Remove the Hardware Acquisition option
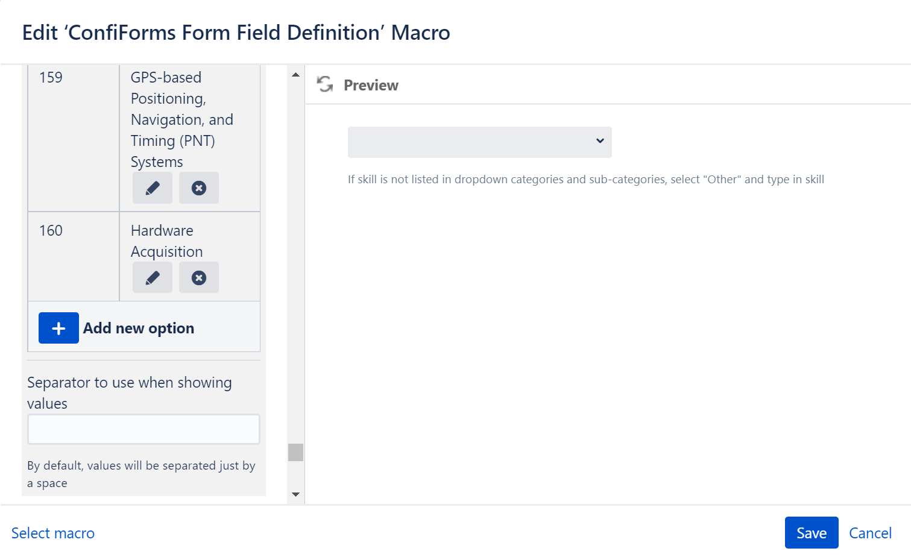Image resolution: width=911 pixels, height=557 pixels. (198, 277)
